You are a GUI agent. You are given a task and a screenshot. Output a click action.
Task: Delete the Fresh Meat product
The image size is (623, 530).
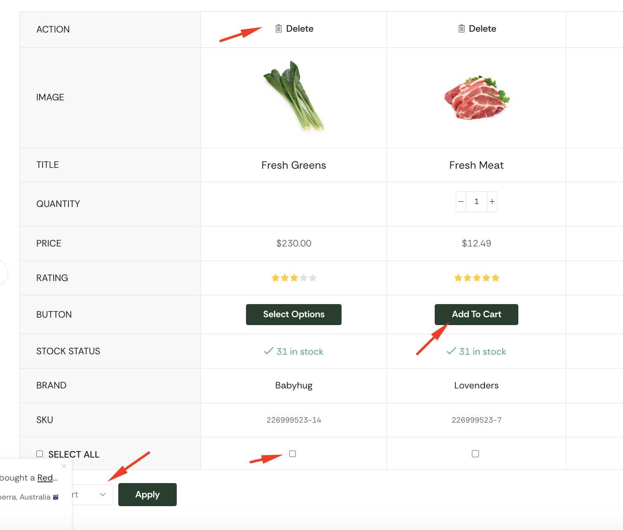point(477,29)
